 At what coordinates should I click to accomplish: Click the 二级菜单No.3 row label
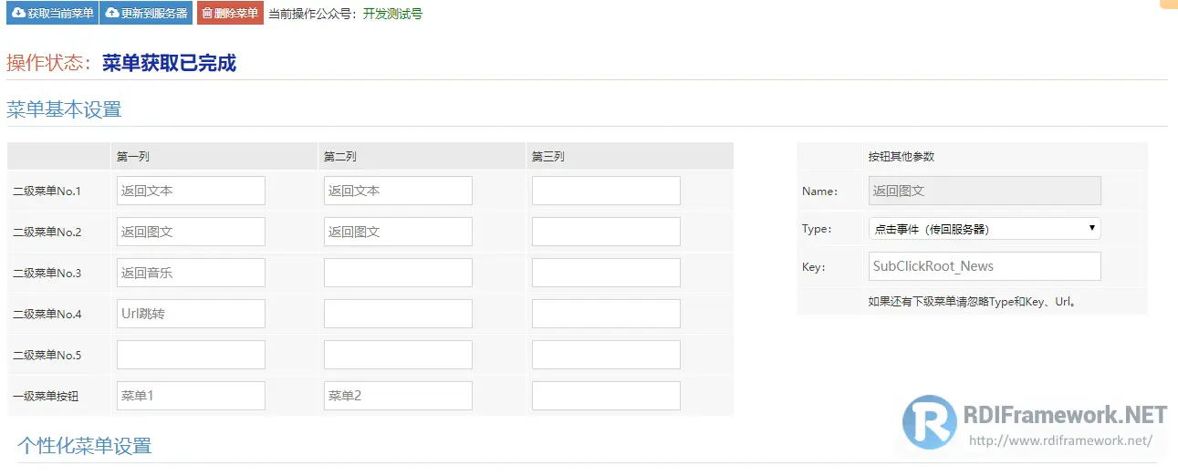47,274
